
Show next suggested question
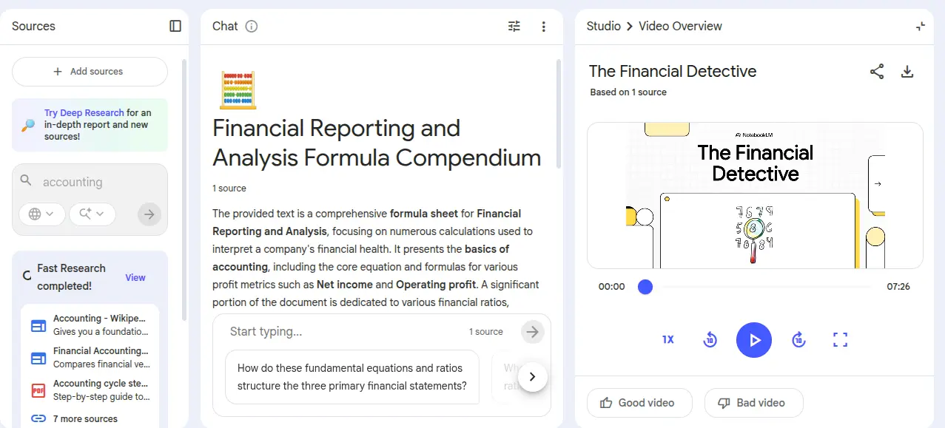pyautogui.click(x=532, y=377)
